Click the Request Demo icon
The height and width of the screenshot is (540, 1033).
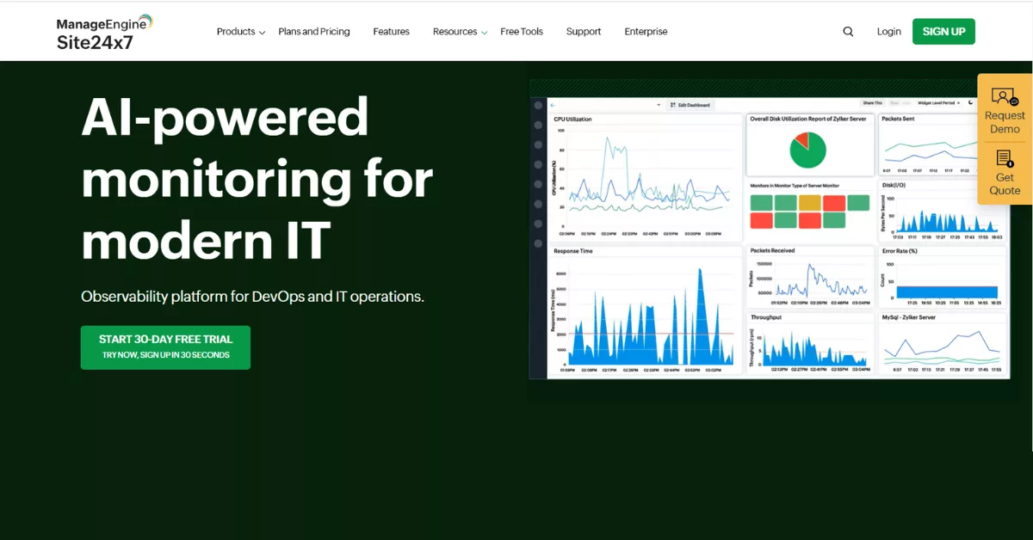pos(1004,95)
